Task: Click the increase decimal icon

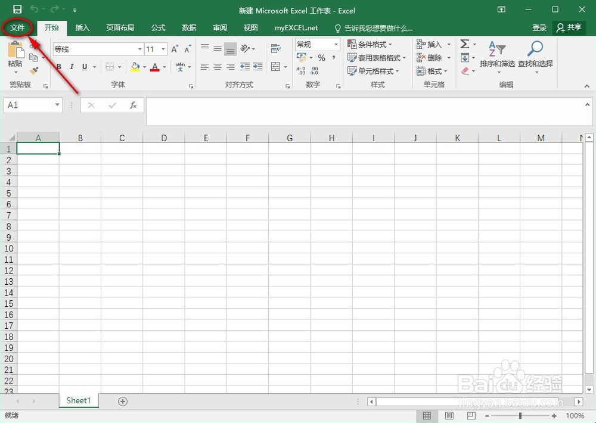Action: tap(301, 71)
